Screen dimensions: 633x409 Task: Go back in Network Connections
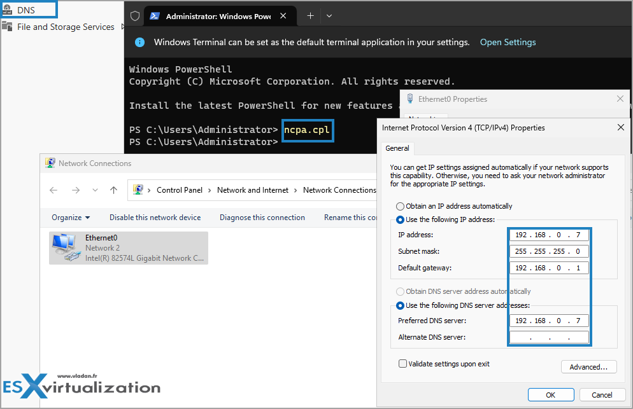pos(53,190)
